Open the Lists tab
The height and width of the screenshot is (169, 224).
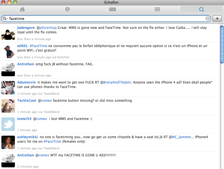click(x=157, y=10)
